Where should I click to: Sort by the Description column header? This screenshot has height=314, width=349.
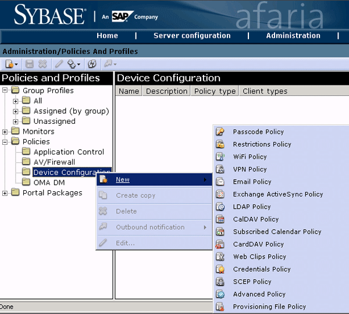pyautogui.click(x=167, y=91)
